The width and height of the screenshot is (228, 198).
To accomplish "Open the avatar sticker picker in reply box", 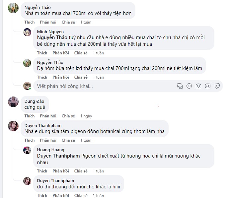I will click(x=180, y=86).
